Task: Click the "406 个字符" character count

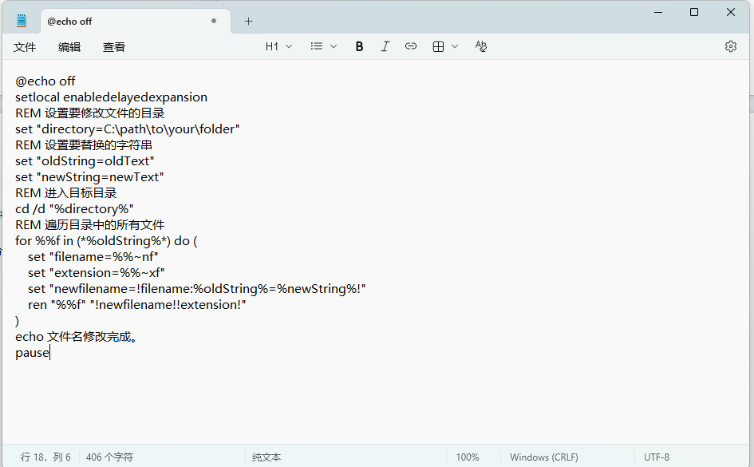Action: 109,457
